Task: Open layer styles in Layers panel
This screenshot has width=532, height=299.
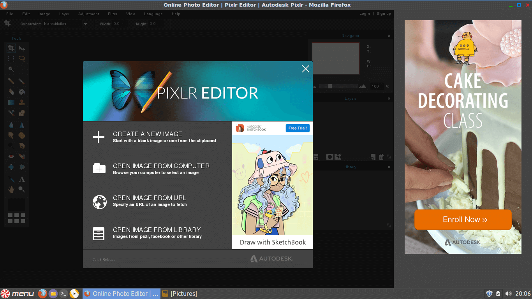Action: coord(338,157)
